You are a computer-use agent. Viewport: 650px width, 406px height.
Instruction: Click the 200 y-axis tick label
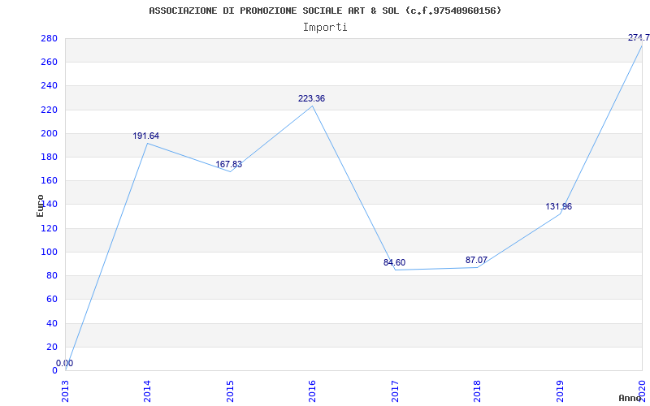coord(49,133)
